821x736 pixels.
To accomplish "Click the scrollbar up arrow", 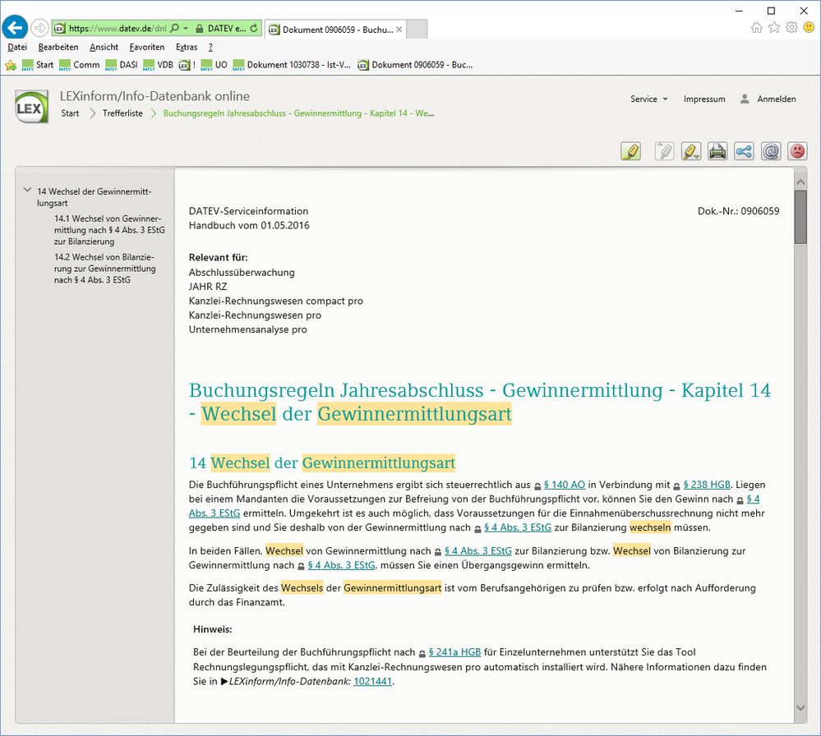I will (800, 182).
